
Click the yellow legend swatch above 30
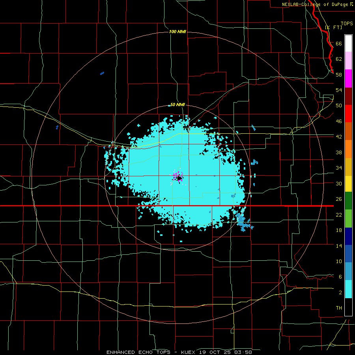(x=348, y=184)
